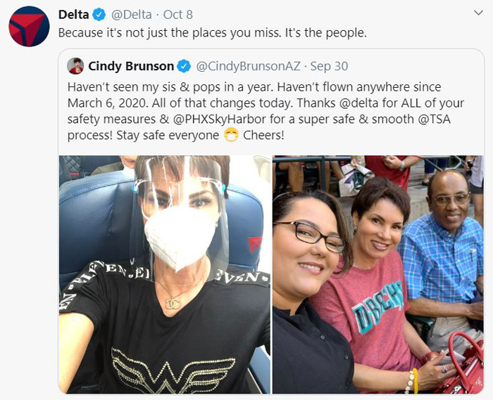
Task: Click the Cheers! text in quoted tweet
Action: point(263,136)
